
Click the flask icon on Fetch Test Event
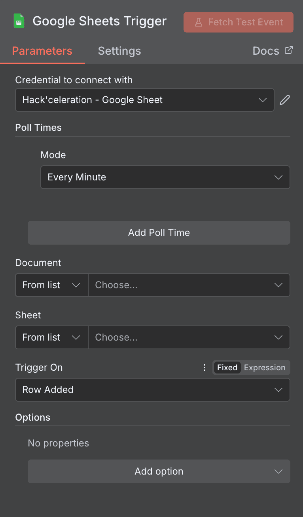pos(199,22)
